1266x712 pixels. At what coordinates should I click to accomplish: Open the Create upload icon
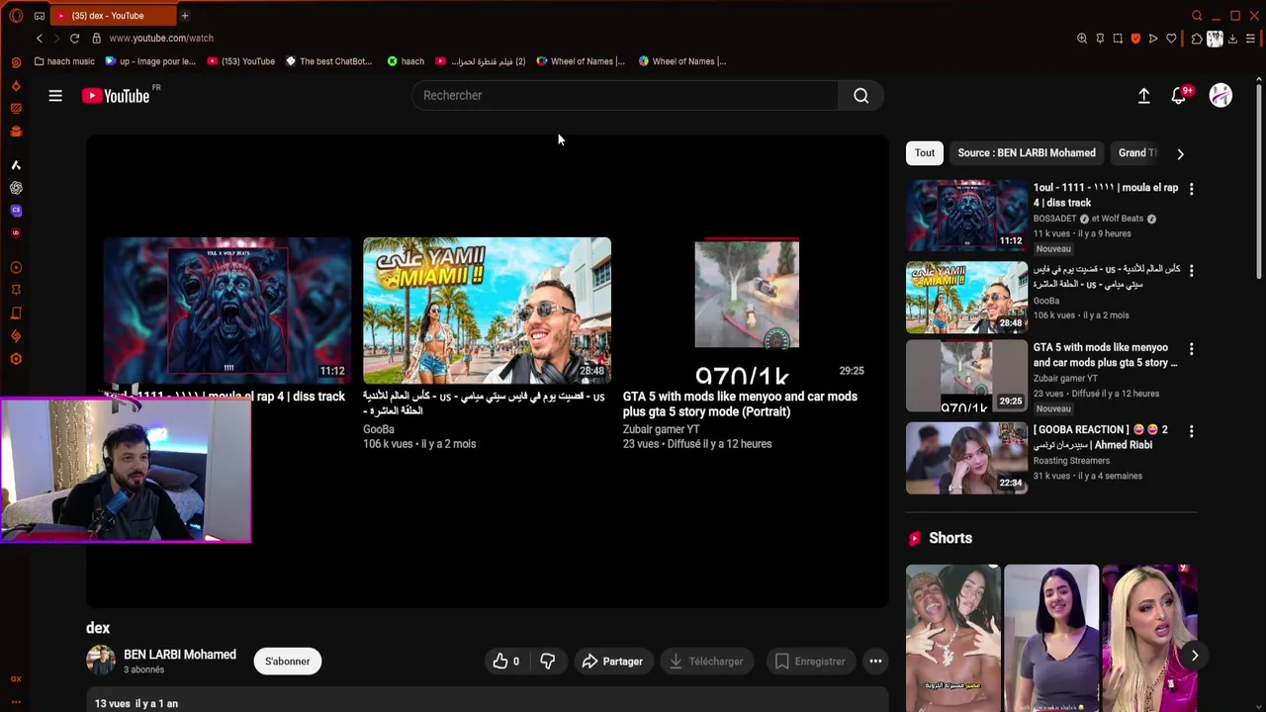coord(1143,96)
